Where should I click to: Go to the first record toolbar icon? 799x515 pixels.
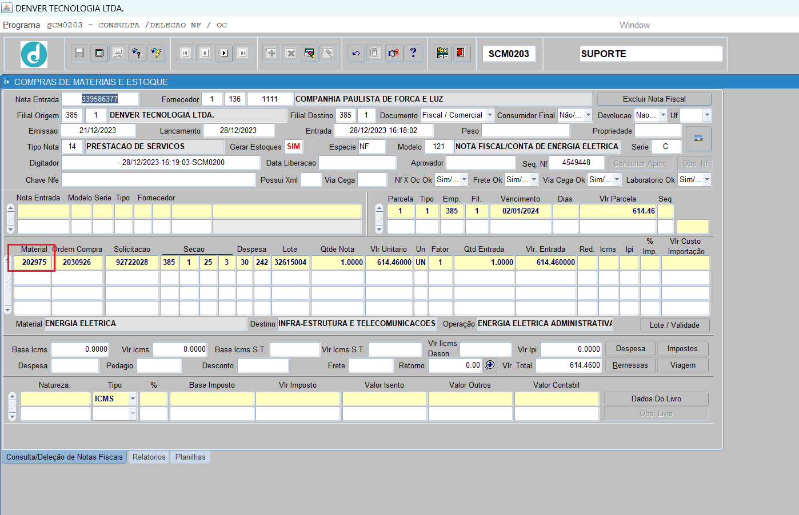[x=185, y=53]
